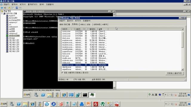The height and width of the screenshot is (107, 191).
Task: Click the up-one-level folder toolbar icon
Action: point(9,8)
